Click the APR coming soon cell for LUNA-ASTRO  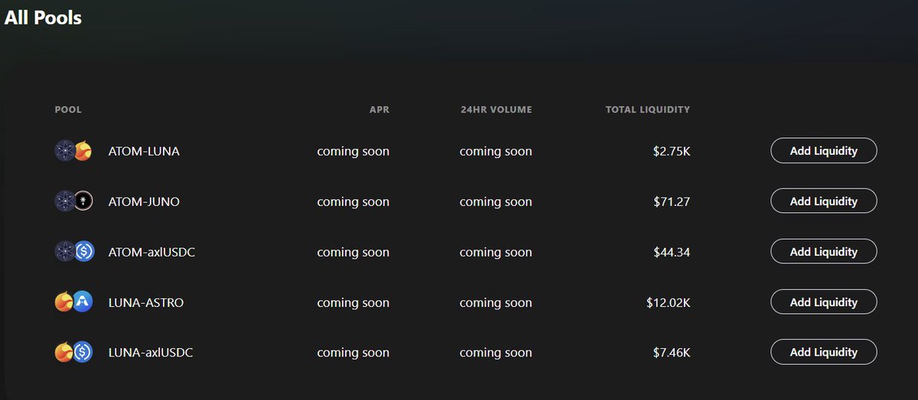click(353, 302)
